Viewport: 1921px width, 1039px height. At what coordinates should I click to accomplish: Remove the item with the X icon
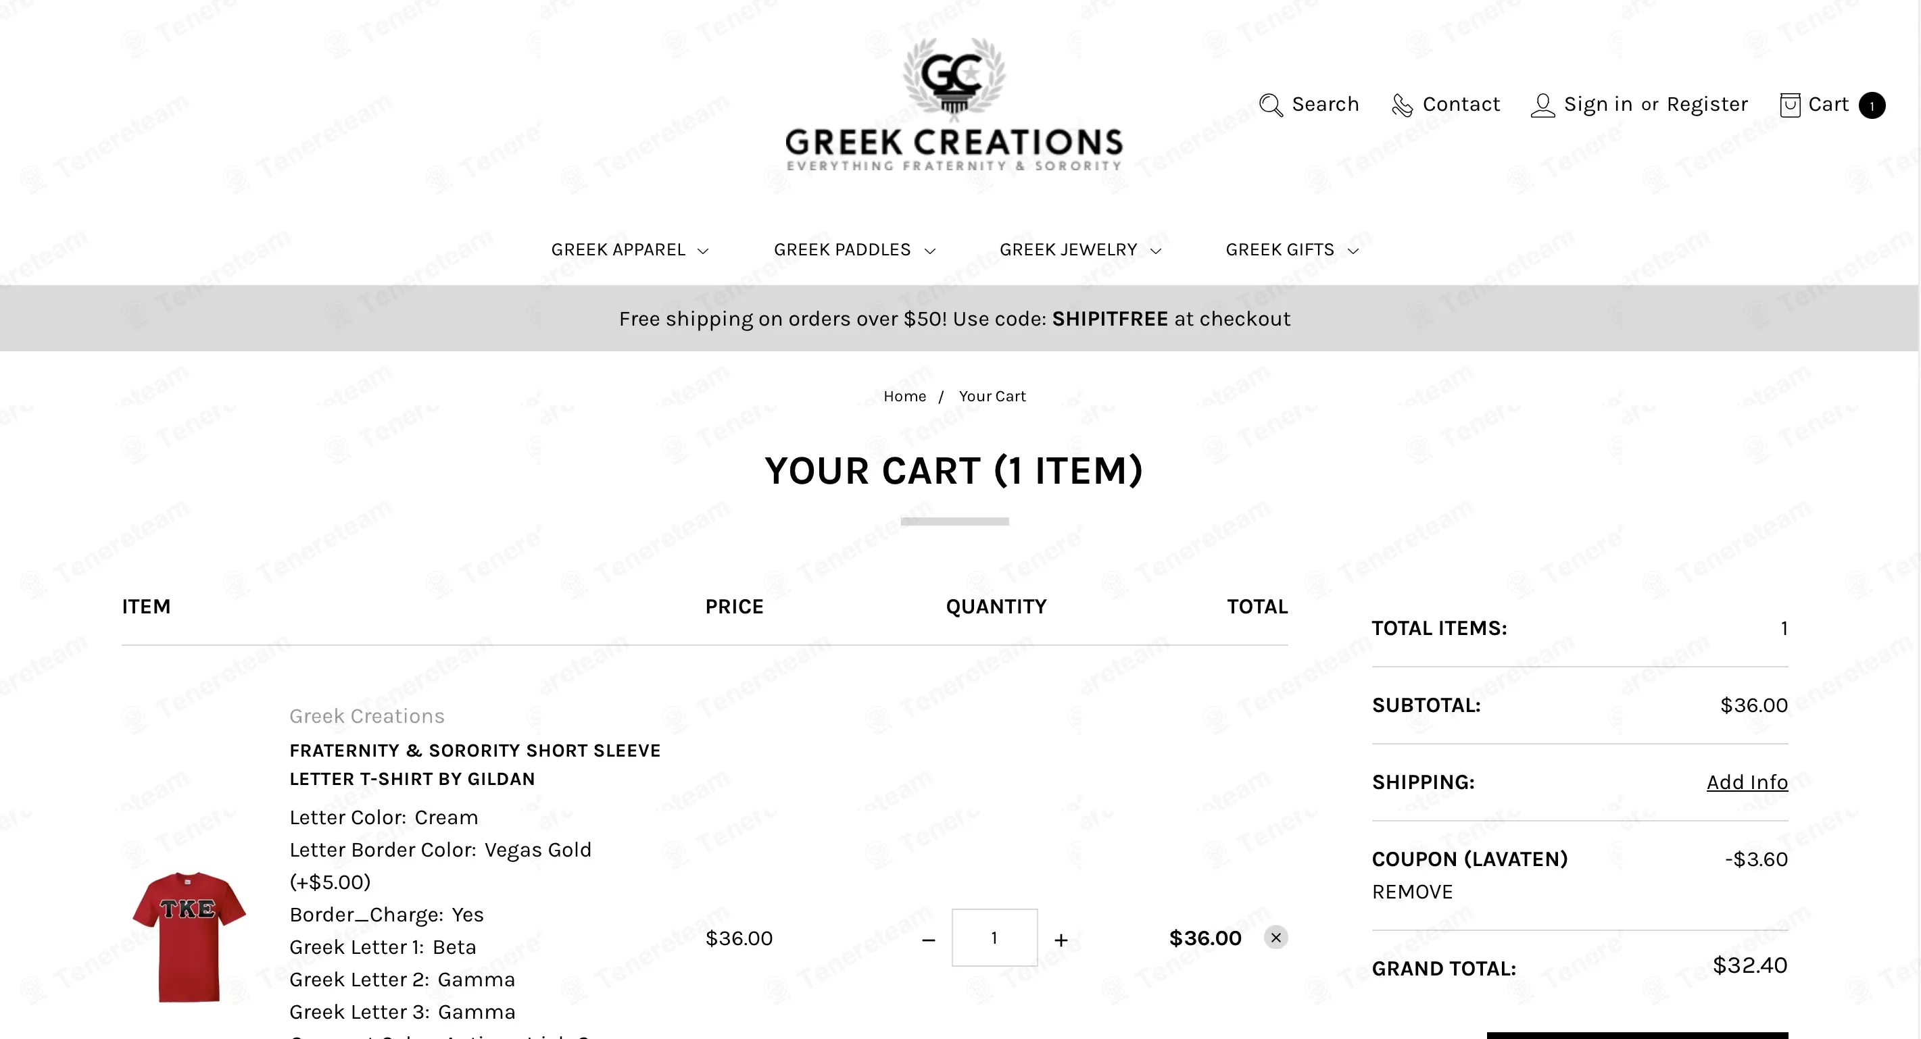pos(1276,937)
